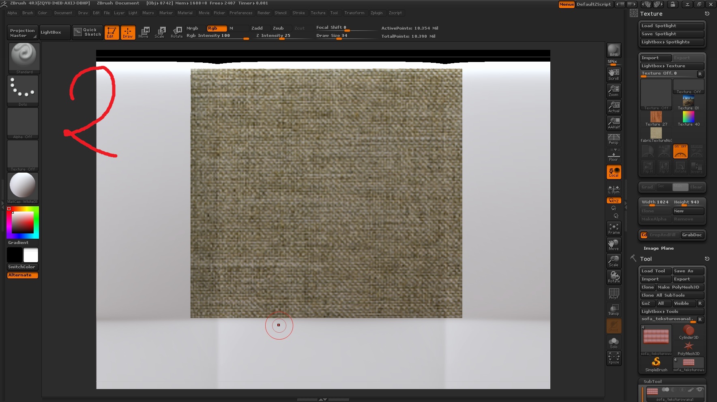Open the MatCap White01 material picker
This screenshot has height=402, width=717.
23,188
